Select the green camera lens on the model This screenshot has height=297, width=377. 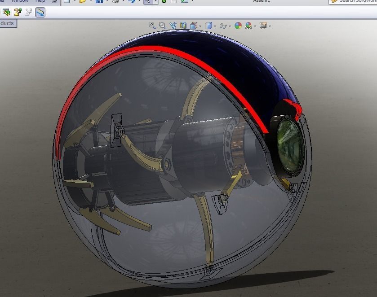point(289,145)
